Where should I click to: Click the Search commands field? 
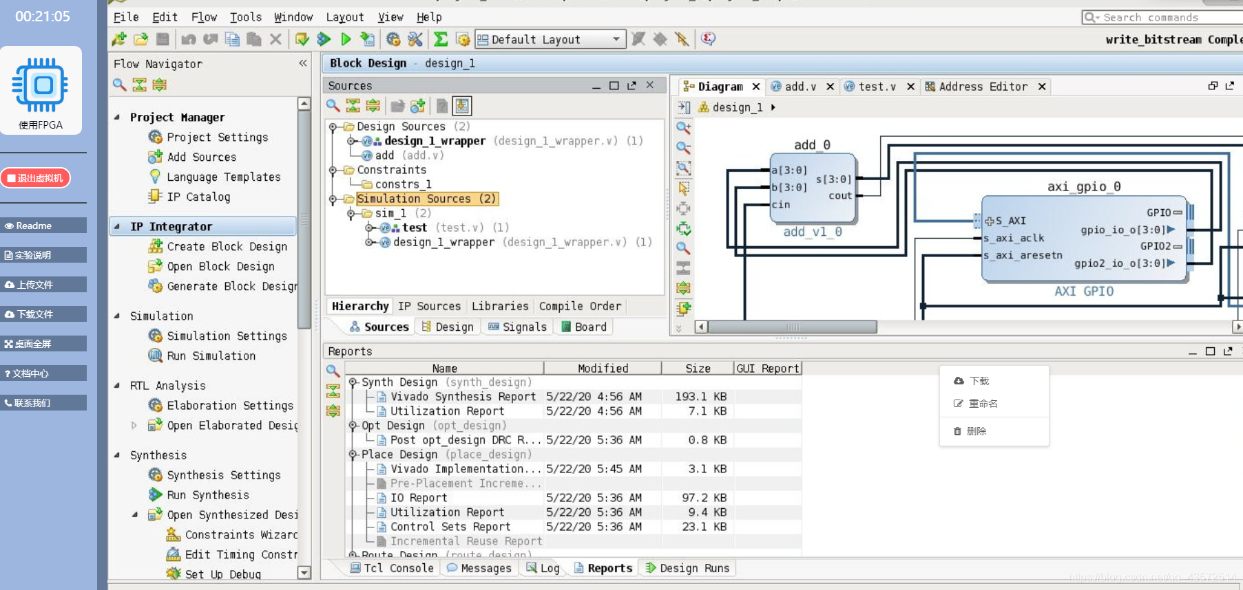tap(1164, 17)
